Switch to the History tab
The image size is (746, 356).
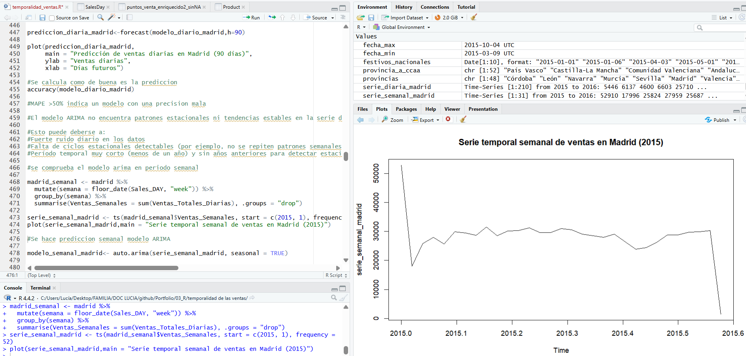pos(403,7)
